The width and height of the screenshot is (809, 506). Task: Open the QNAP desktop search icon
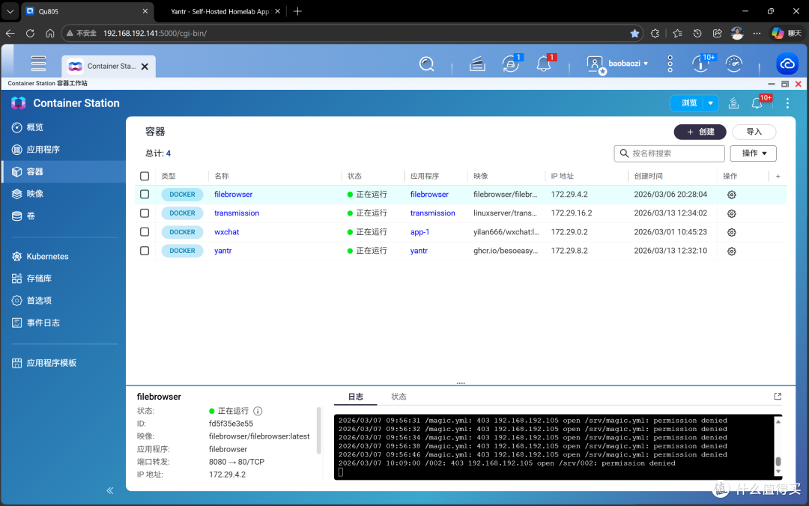pos(427,64)
